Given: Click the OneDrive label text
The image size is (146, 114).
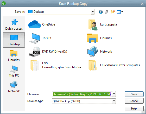Looking at the screenshot, I should (49, 24).
